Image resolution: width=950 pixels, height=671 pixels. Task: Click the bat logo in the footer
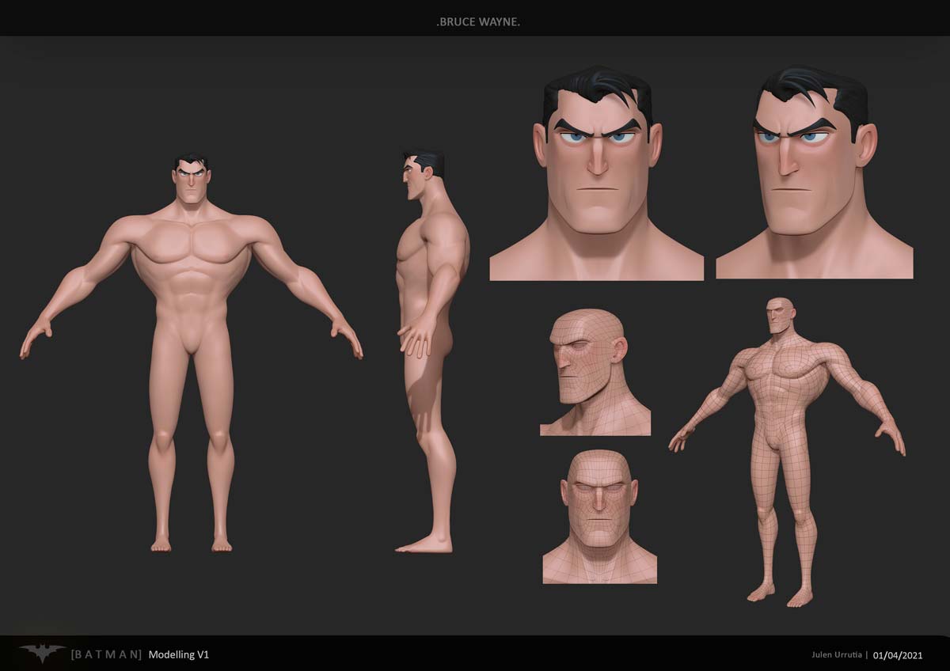click(x=43, y=653)
